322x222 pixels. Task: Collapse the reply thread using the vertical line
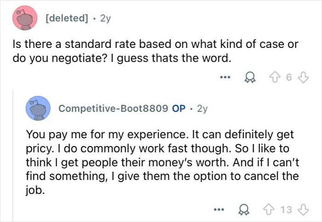(x=13, y=155)
